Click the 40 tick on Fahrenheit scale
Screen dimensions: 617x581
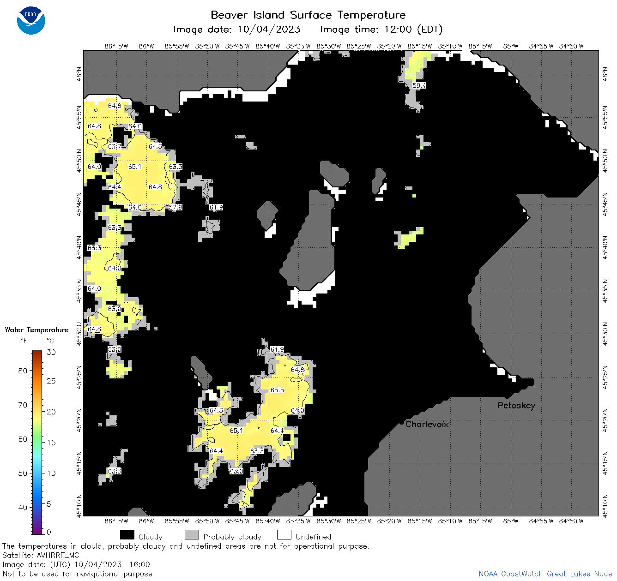click(23, 507)
